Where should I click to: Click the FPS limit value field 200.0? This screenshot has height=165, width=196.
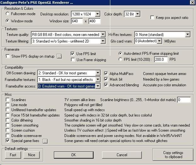pos(161,59)
